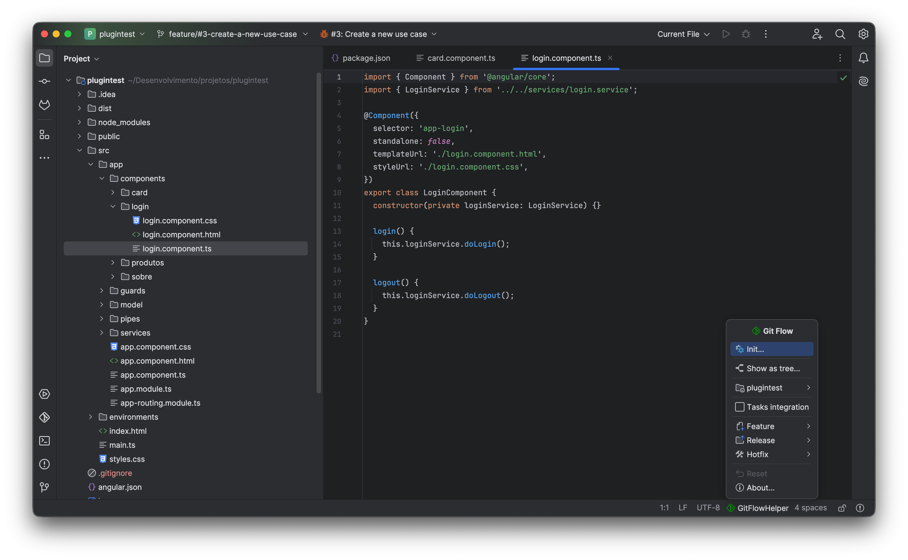
Task: Switch to the card.component.ts tab
Action: tap(455, 58)
